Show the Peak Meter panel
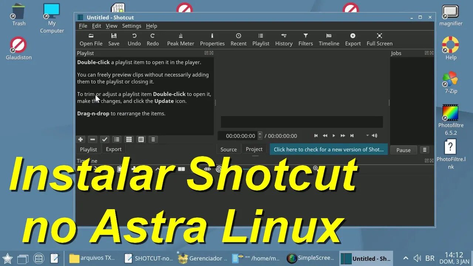Screen dimensions: 473x266 click(181, 40)
